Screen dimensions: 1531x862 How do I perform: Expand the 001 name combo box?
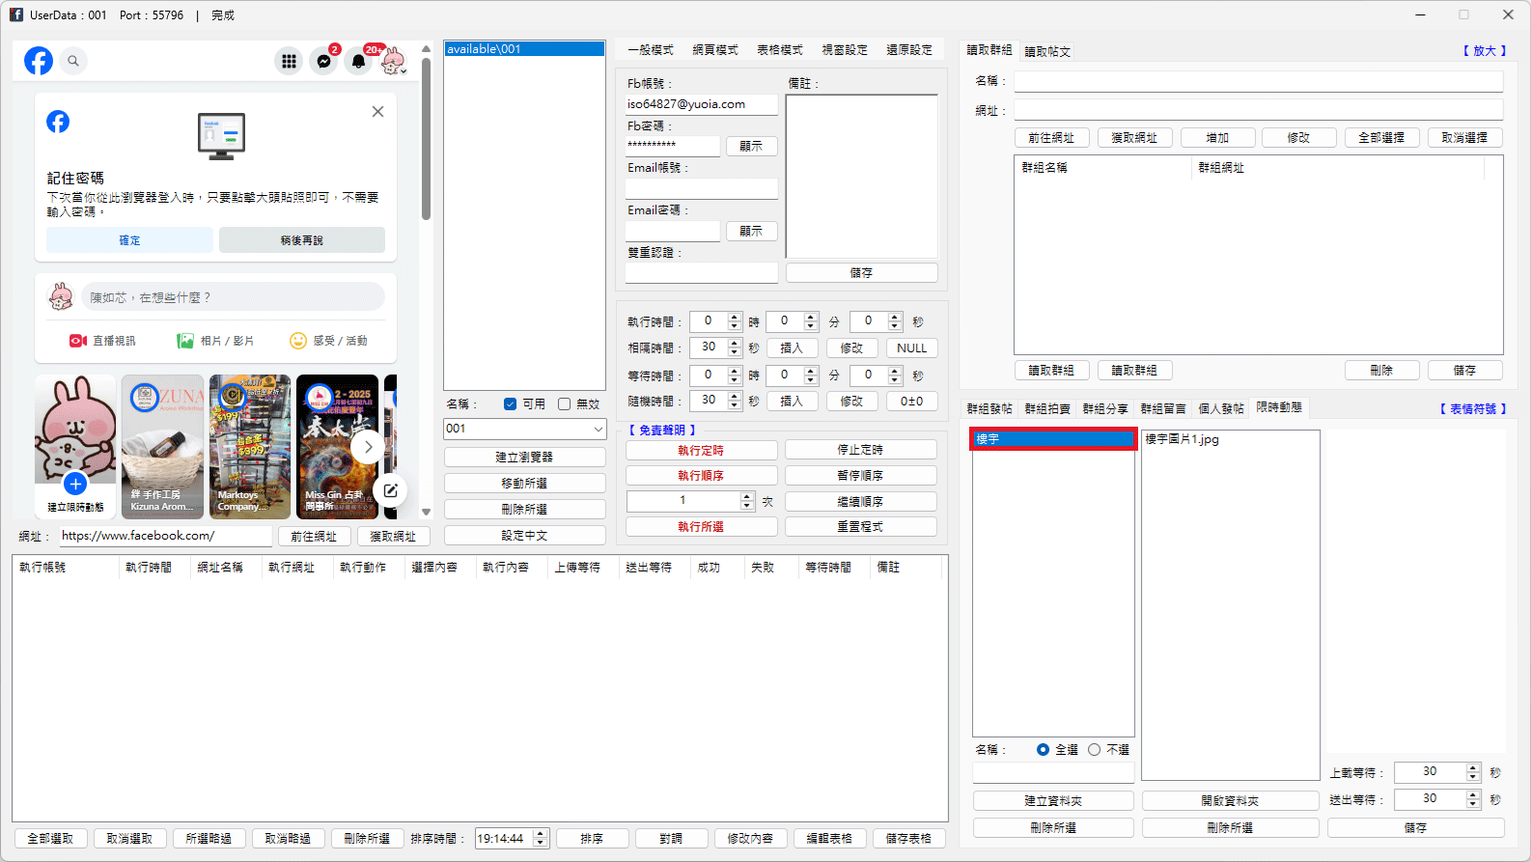coord(598,429)
